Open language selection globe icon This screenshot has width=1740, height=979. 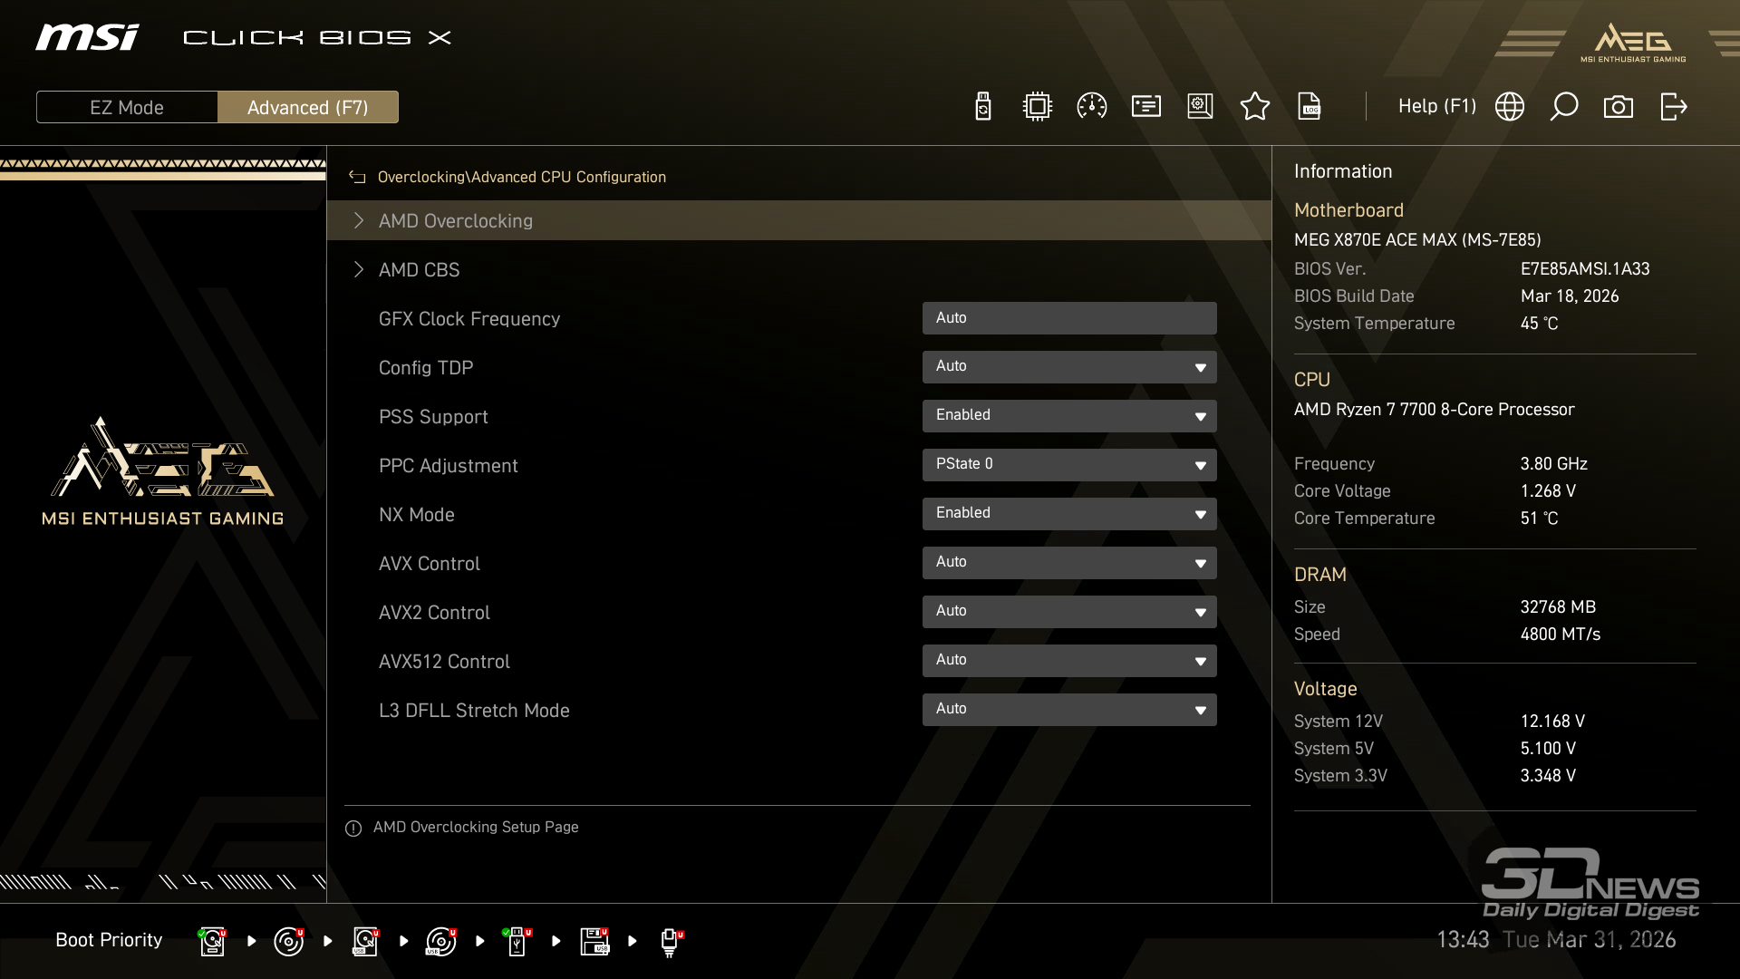coord(1509,107)
